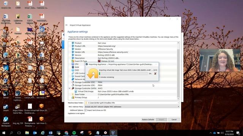Click the disabled Import button

pyautogui.click(x=161, y=119)
